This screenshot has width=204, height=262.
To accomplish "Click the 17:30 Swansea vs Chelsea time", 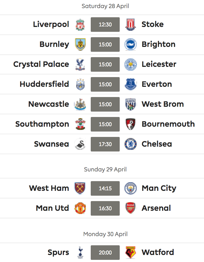I will tap(105, 144).
